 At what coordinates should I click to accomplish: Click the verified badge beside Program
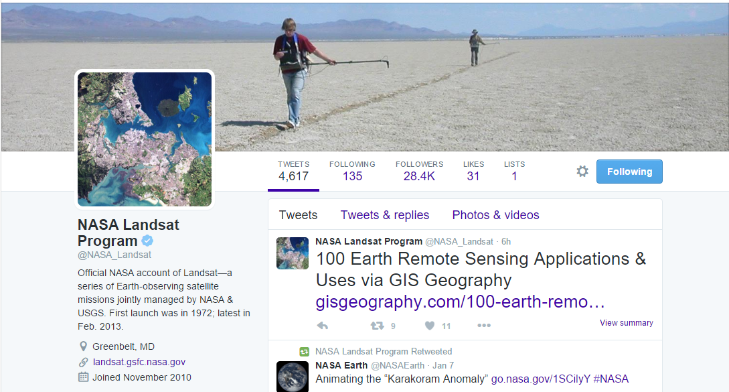(x=147, y=241)
